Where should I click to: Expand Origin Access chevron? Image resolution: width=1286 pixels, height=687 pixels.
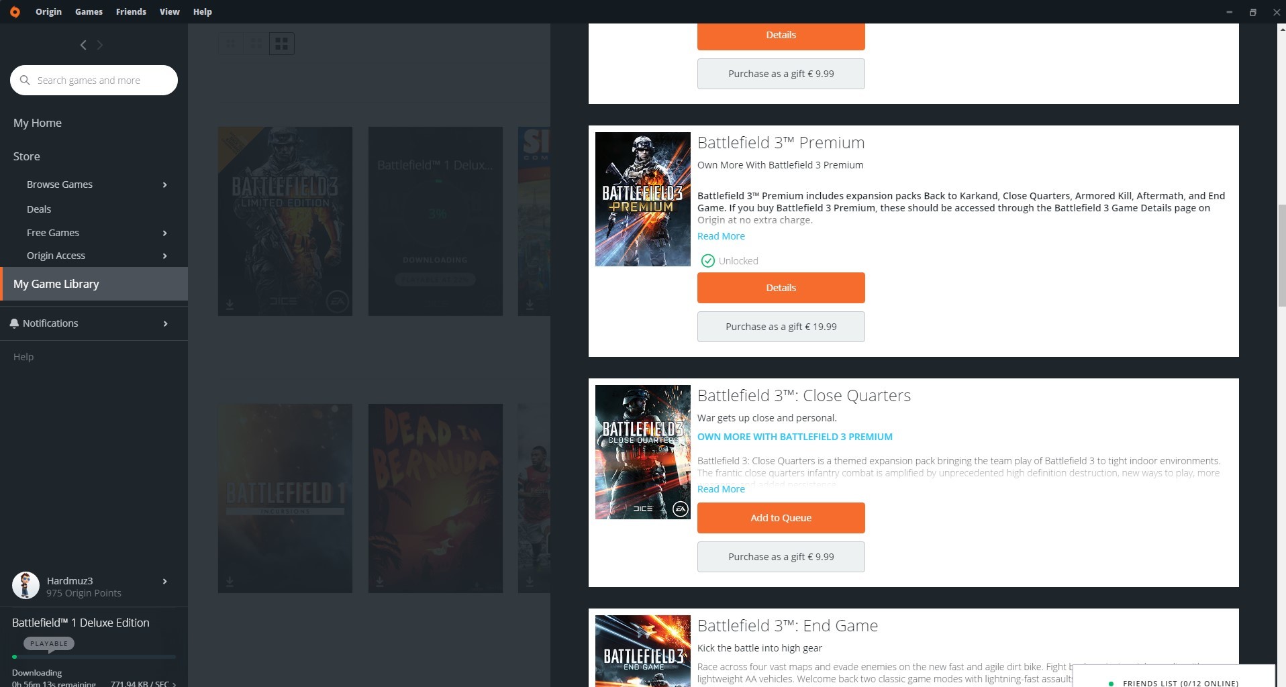pyautogui.click(x=165, y=256)
